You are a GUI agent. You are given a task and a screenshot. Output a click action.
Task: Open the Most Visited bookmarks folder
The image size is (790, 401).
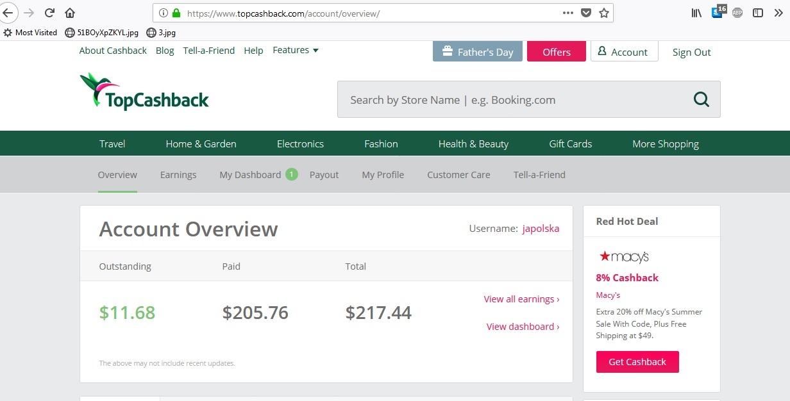coord(30,32)
